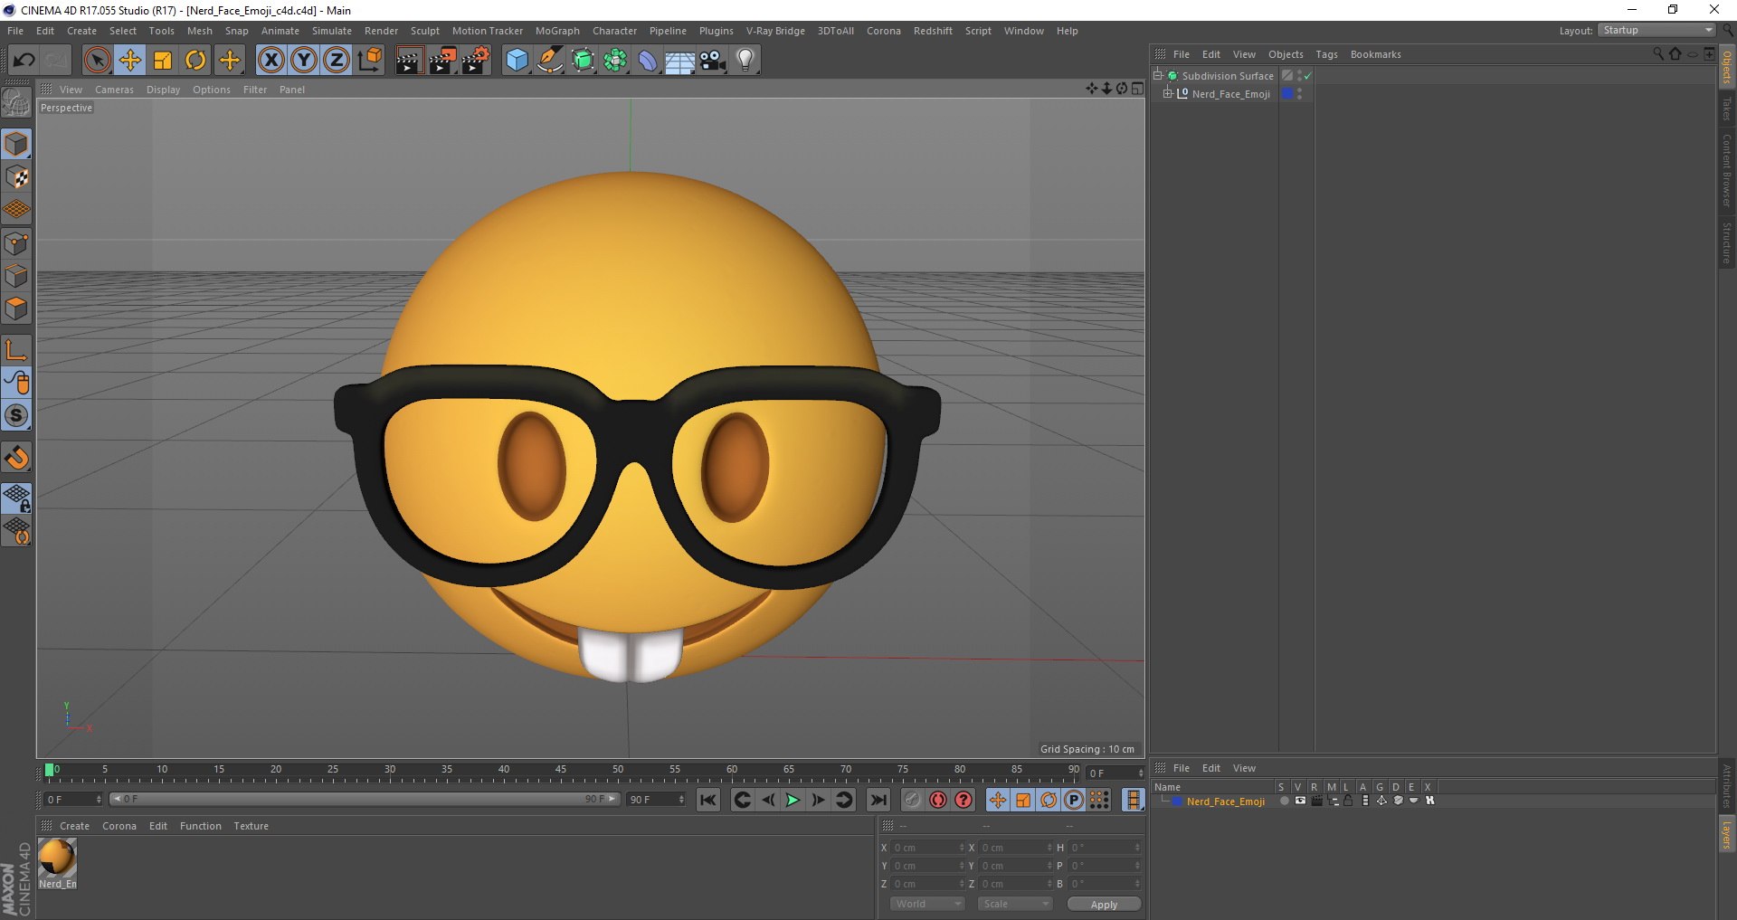Switch to Edges mode

16,276
